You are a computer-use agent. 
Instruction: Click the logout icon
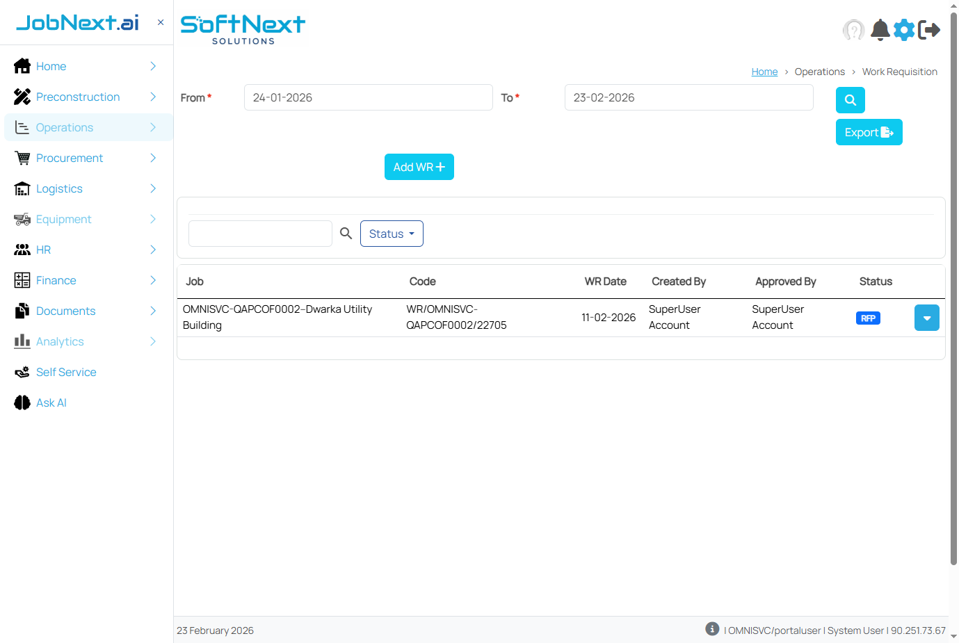tap(929, 30)
